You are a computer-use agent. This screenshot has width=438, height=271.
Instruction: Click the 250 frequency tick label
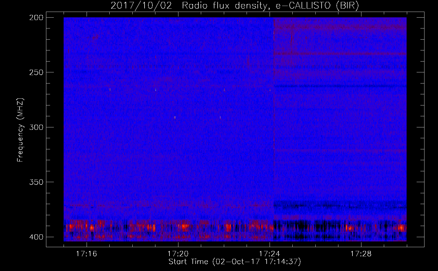pyautogui.click(x=36, y=72)
